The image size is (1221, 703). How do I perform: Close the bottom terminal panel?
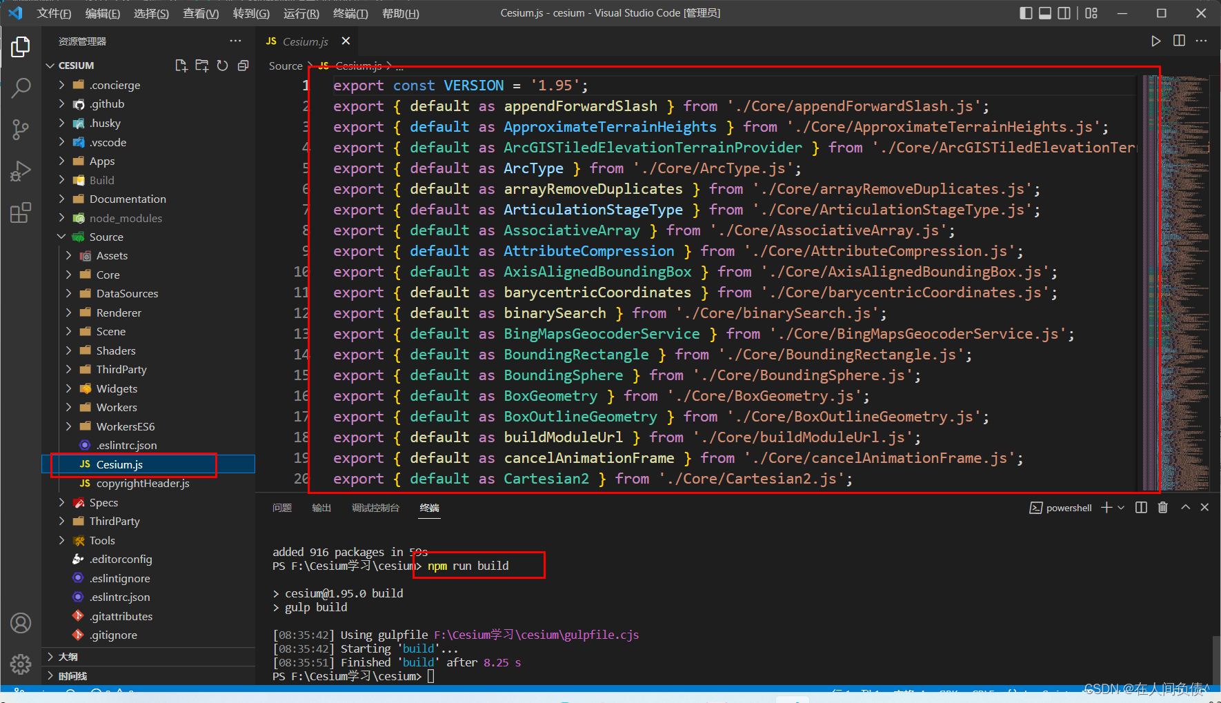point(1204,508)
